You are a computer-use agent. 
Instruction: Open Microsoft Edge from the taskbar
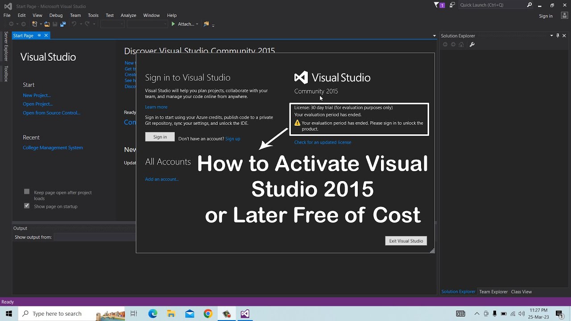[153, 313]
